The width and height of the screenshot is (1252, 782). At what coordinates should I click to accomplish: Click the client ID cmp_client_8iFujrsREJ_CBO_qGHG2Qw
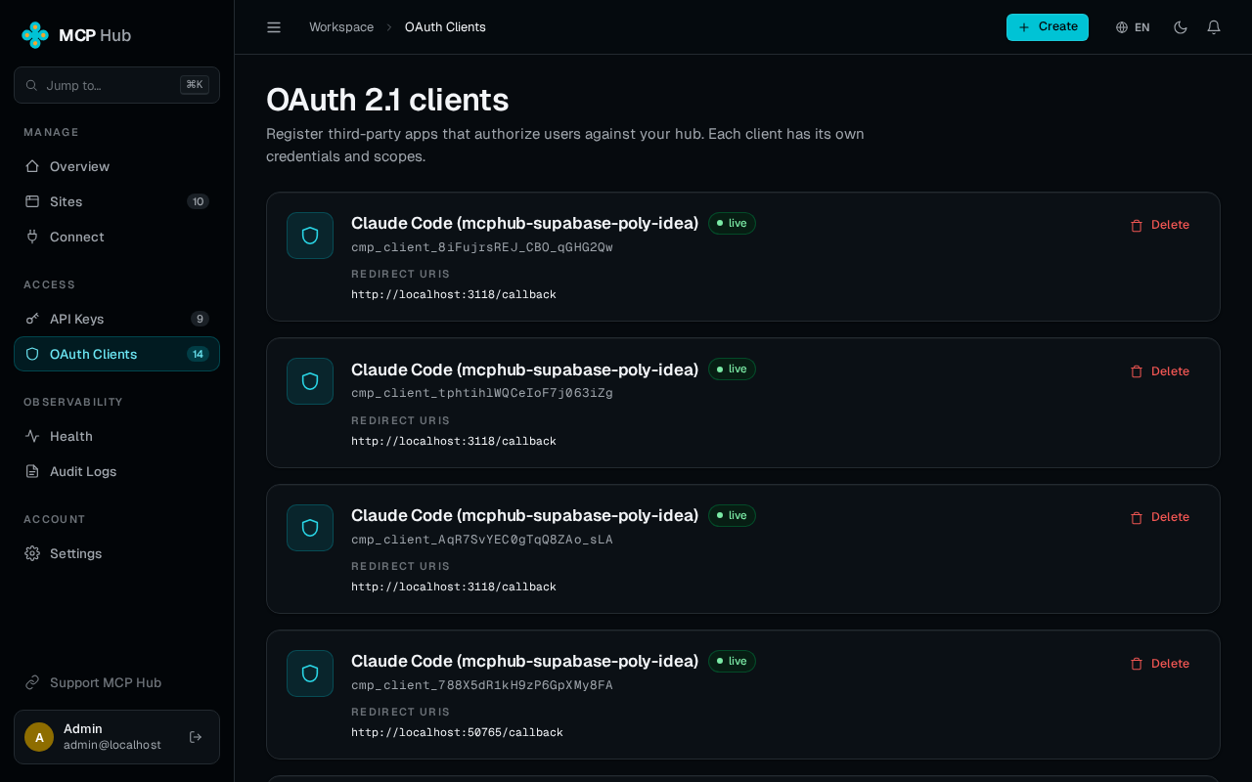click(482, 247)
